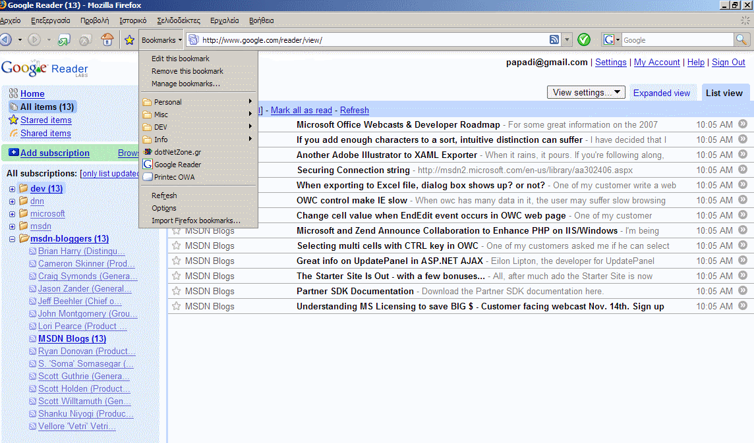754x443 pixels.
Task: Open the Printec OWA bookmark
Action: click(x=198, y=177)
